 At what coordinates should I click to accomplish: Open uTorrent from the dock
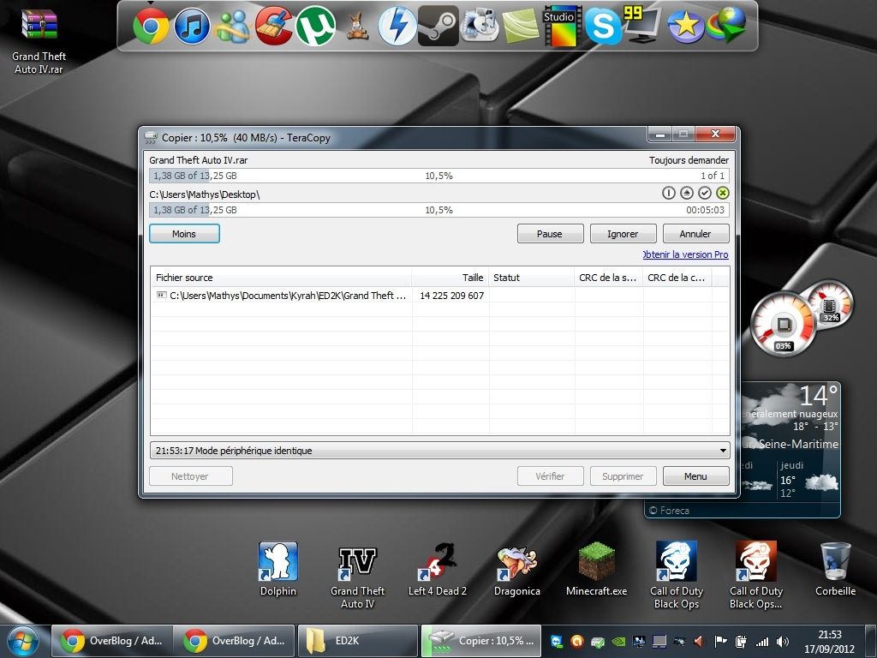[315, 27]
